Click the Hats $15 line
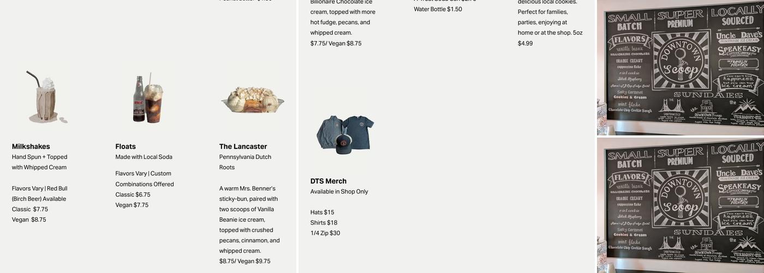 coord(322,212)
